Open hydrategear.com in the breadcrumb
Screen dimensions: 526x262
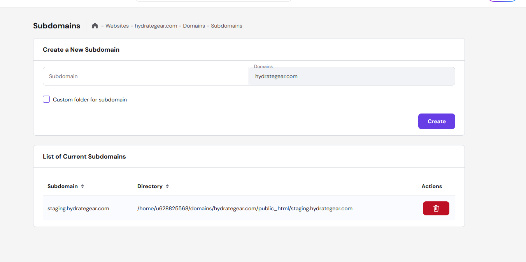coord(156,26)
